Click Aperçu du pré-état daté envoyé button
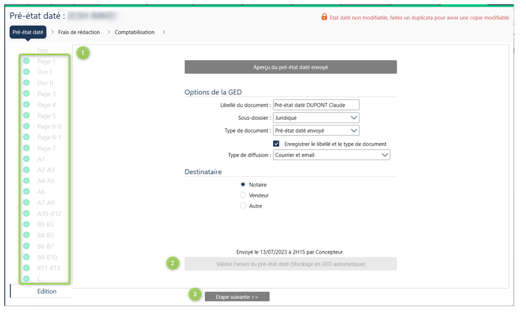 click(290, 67)
